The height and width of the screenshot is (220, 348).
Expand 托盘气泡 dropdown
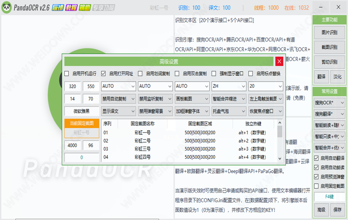pos(229,111)
